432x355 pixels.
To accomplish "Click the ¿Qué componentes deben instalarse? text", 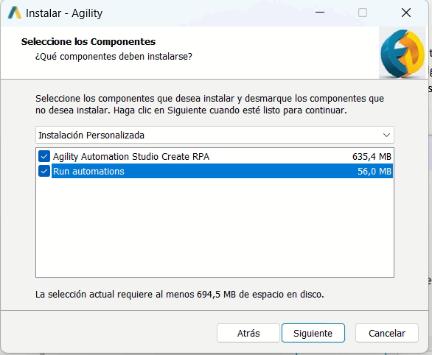I will [x=114, y=57].
